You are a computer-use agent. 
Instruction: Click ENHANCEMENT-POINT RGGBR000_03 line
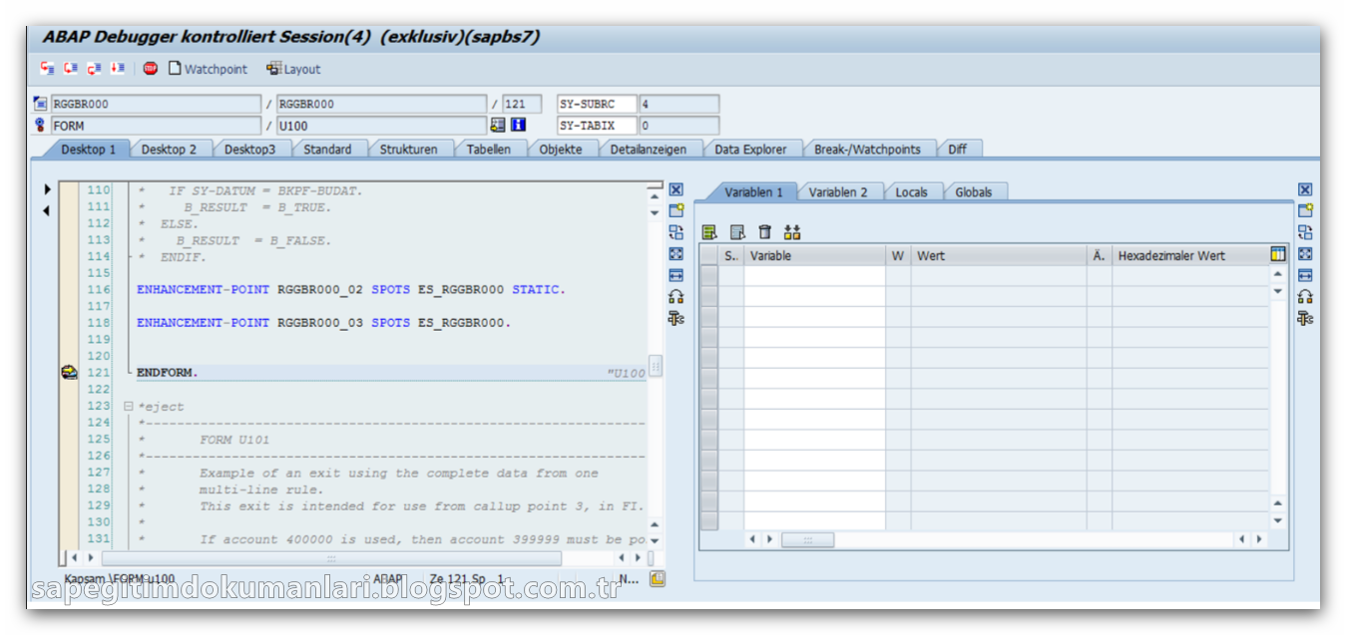click(x=323, y=323)
